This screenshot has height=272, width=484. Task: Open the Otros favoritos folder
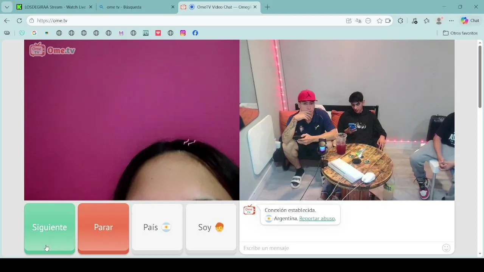coord(460,33)
